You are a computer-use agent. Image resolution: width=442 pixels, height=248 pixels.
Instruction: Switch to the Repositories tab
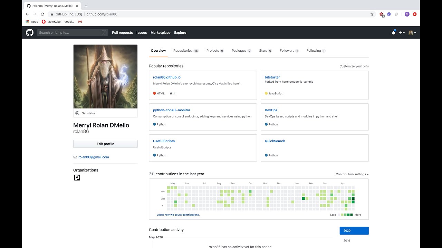(186, 51)
